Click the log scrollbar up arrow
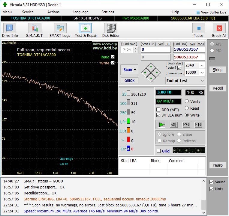The image size is (229, 216). (x=203, y=181)
